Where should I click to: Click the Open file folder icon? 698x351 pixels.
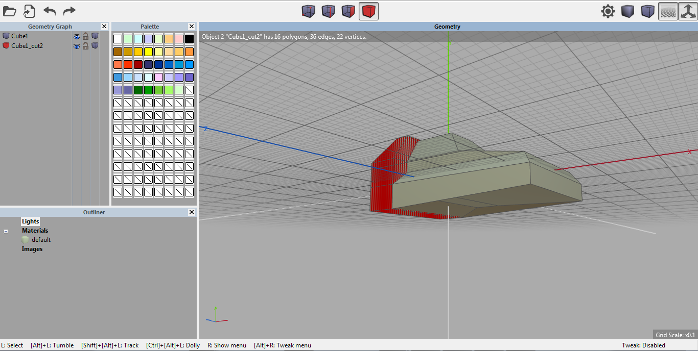(x=10, y=11)
